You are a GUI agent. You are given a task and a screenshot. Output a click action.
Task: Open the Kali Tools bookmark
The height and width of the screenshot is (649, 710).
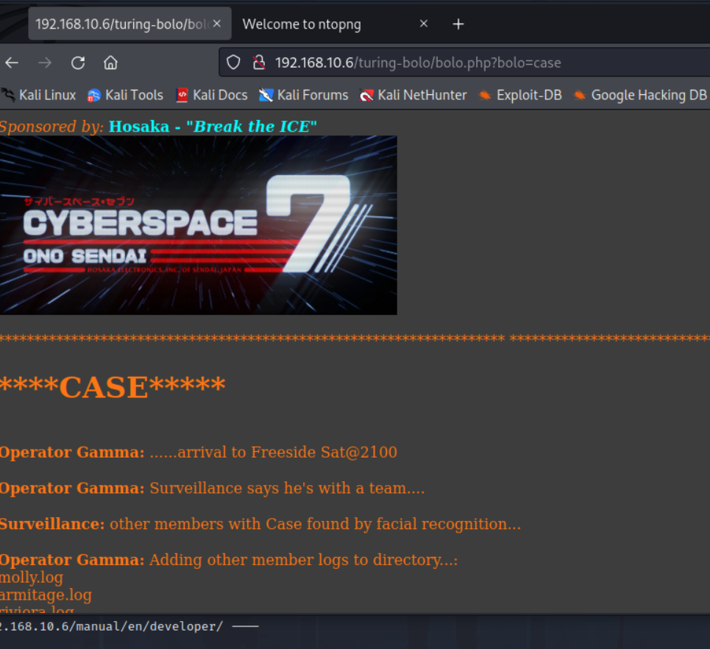(125, 95)
